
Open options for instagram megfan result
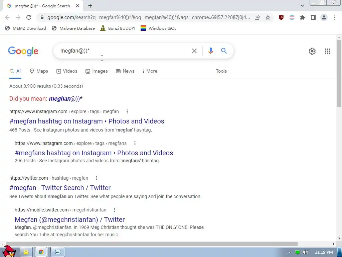pyautogui.click(x=127, y=112)
